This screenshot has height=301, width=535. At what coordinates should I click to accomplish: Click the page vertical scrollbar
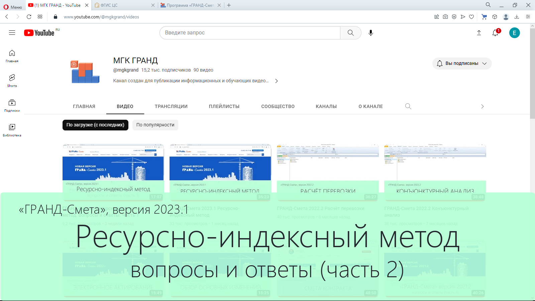click(x=532, y=74)
